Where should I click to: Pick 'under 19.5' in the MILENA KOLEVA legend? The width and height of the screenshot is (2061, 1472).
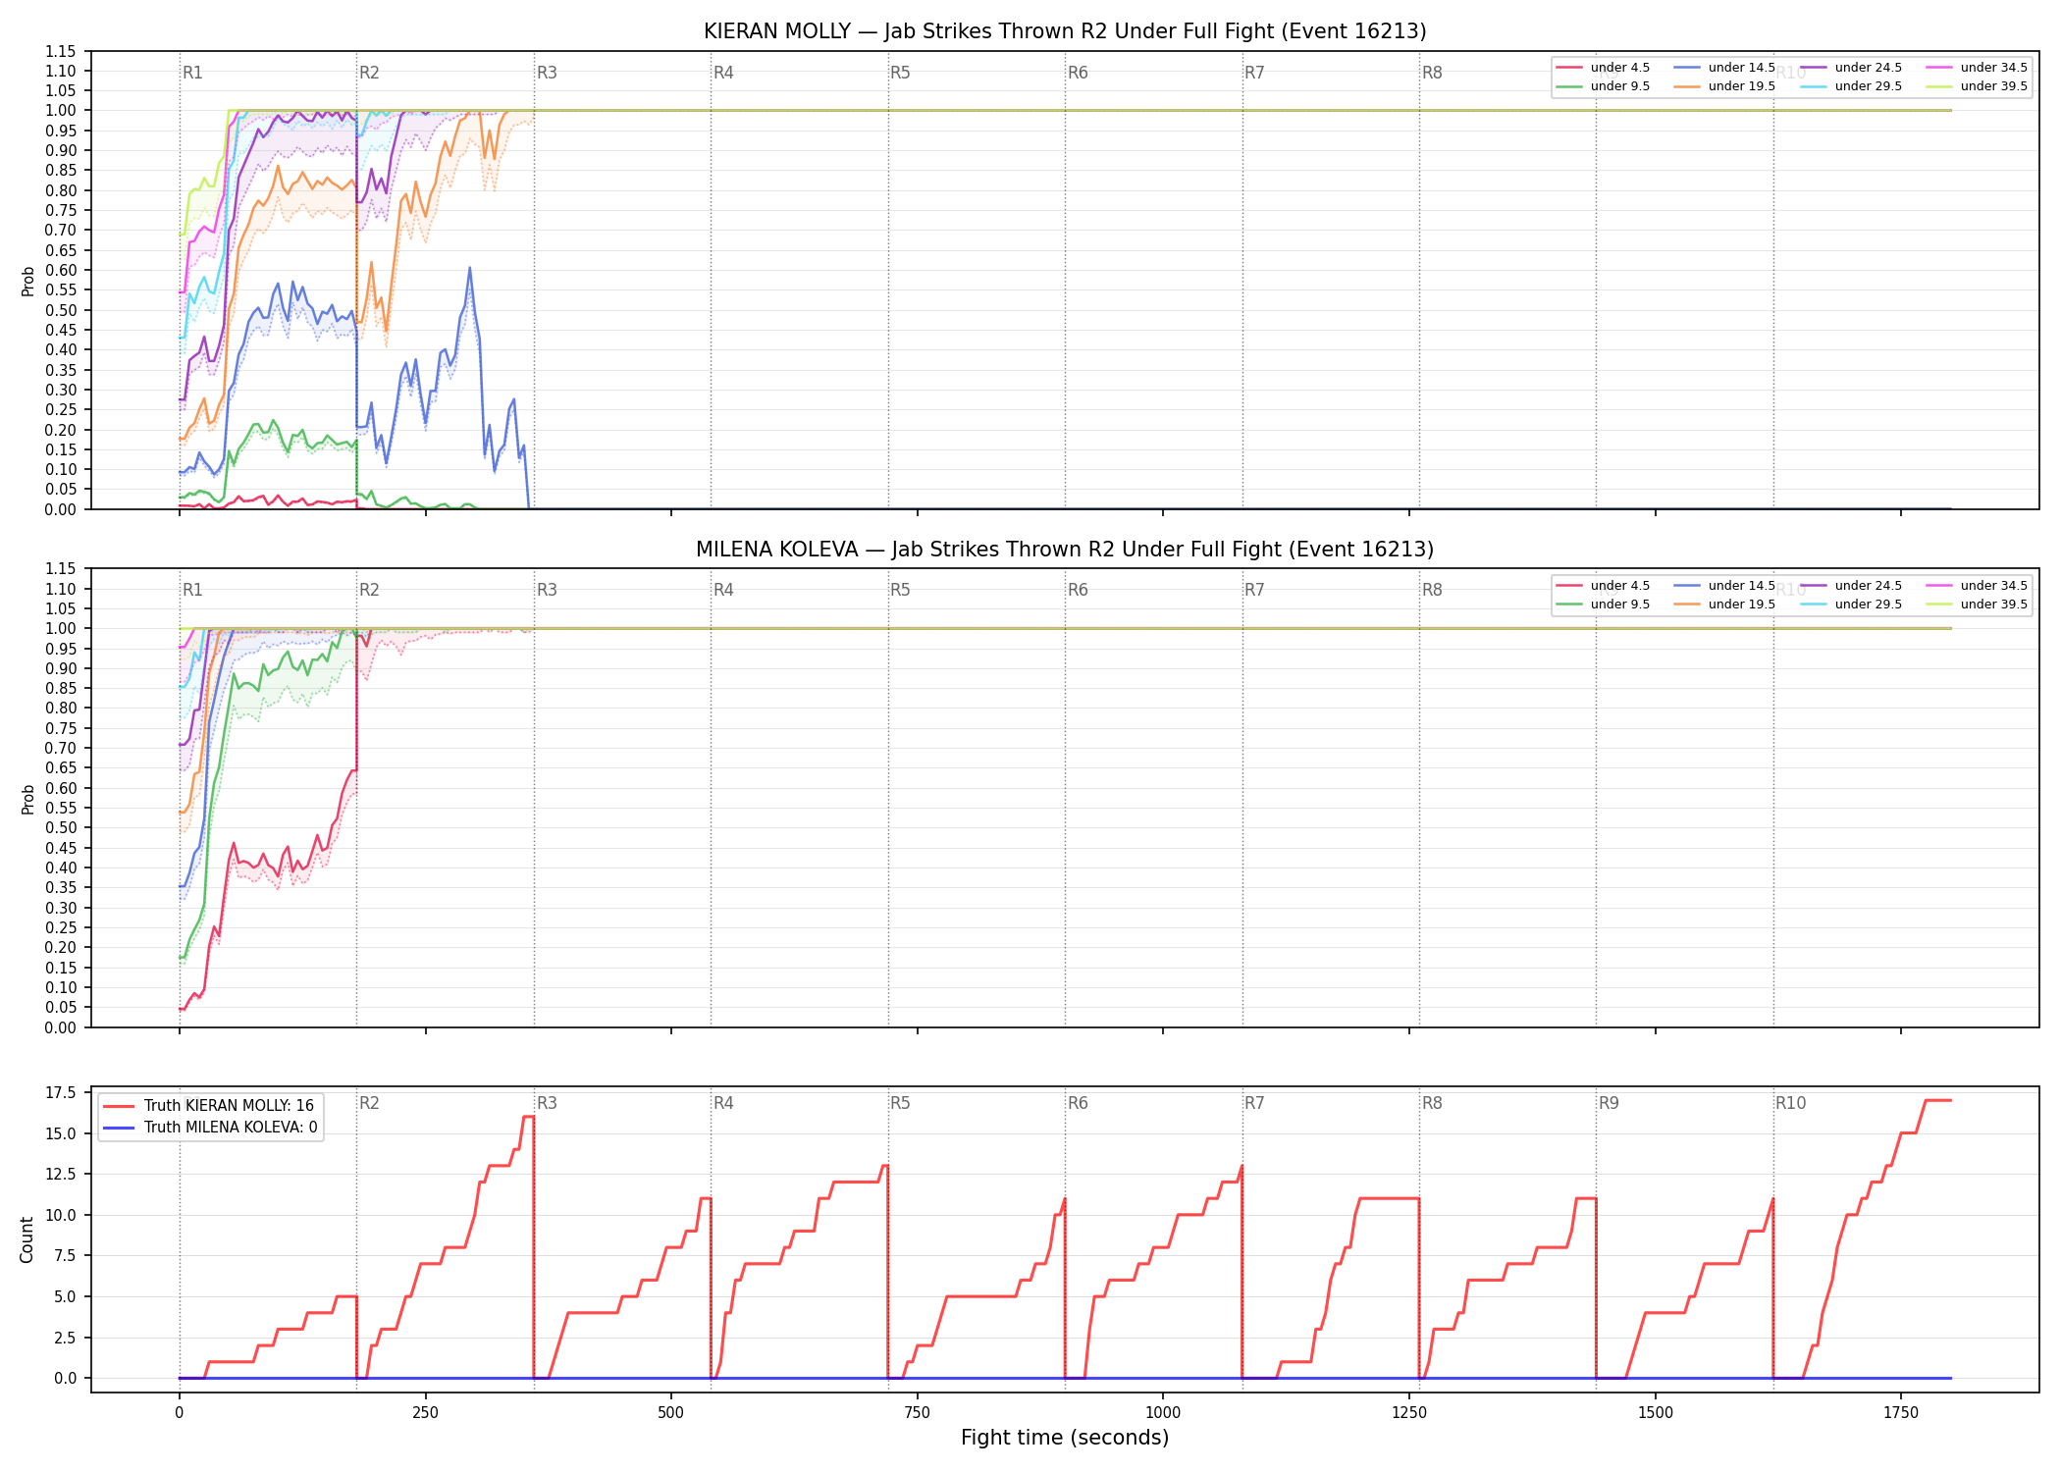pos(1725,605)
